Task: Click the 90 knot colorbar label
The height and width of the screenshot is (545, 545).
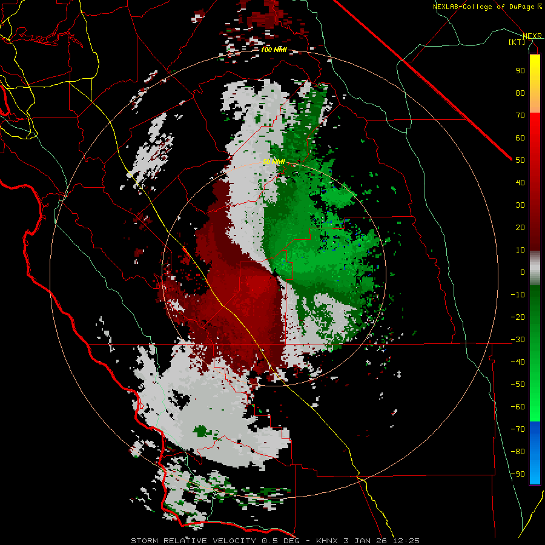Action: [520, 71]
